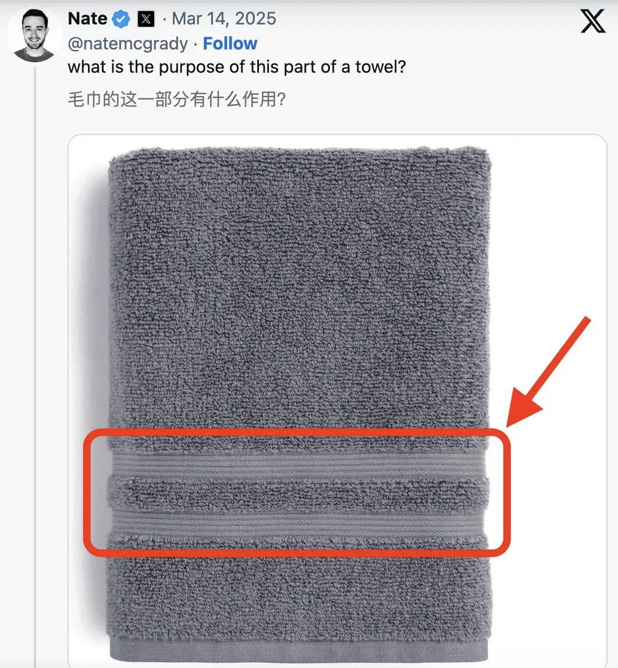
Task: Click the blue verified checkmark badge
Action: 122,19
